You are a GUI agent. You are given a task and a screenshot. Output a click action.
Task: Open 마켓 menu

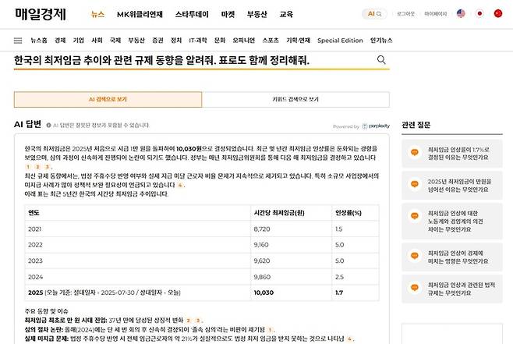coord(228,14)
